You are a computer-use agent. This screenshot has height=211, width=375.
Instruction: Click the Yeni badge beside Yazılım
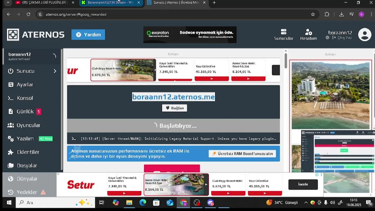pos(46,139)
